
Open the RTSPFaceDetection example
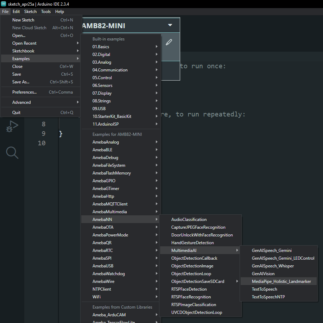pos(200,289)
